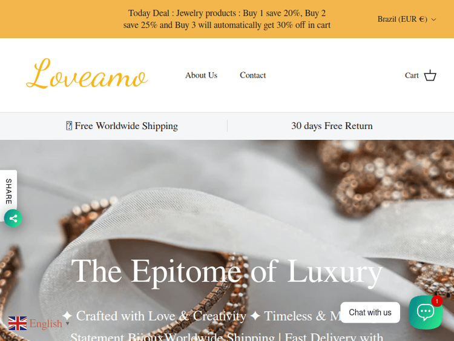Click the Loveamo logo

[87, 73]
